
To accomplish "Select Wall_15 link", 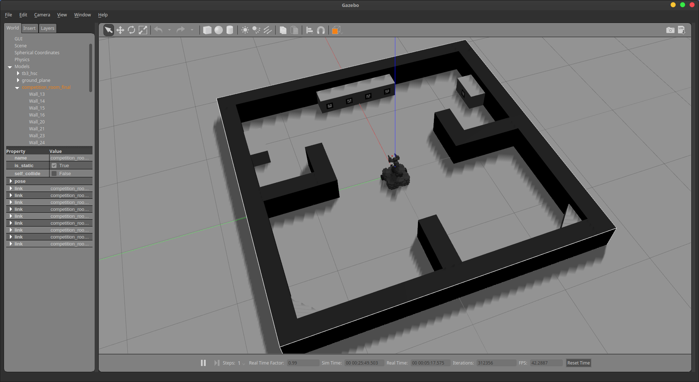I will tap(37, 108).
